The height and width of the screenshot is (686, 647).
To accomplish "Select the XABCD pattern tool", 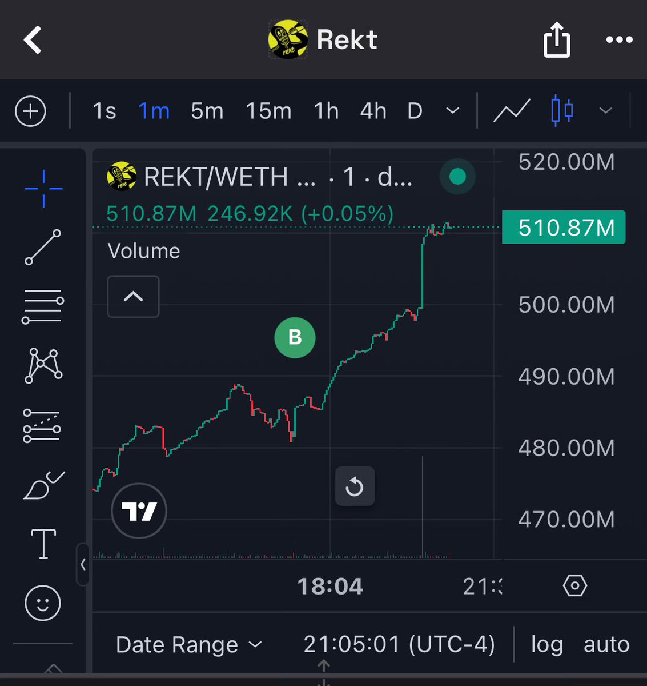I will click(x=43, y=366).
